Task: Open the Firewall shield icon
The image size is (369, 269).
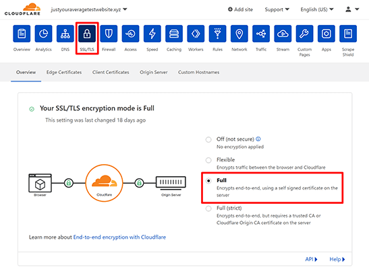Action: (x=109, y=34)
